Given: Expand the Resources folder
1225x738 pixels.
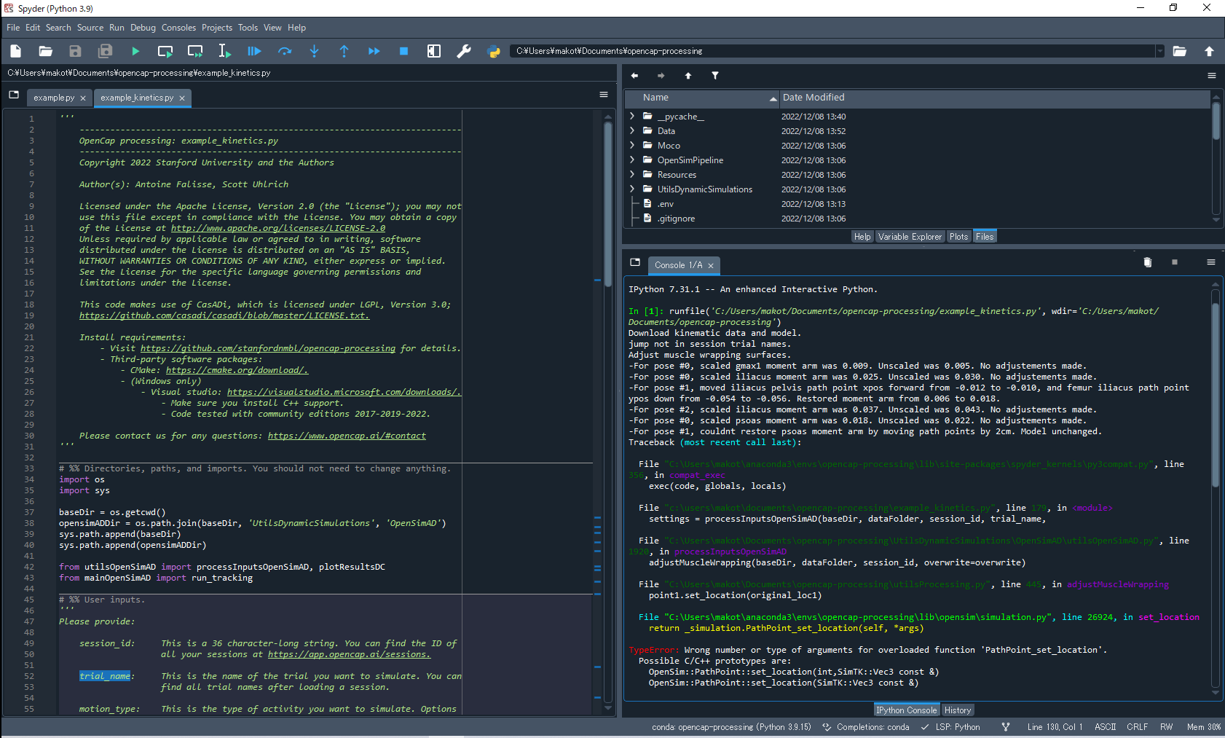Looking at the screenshot, I should (632, 175).
